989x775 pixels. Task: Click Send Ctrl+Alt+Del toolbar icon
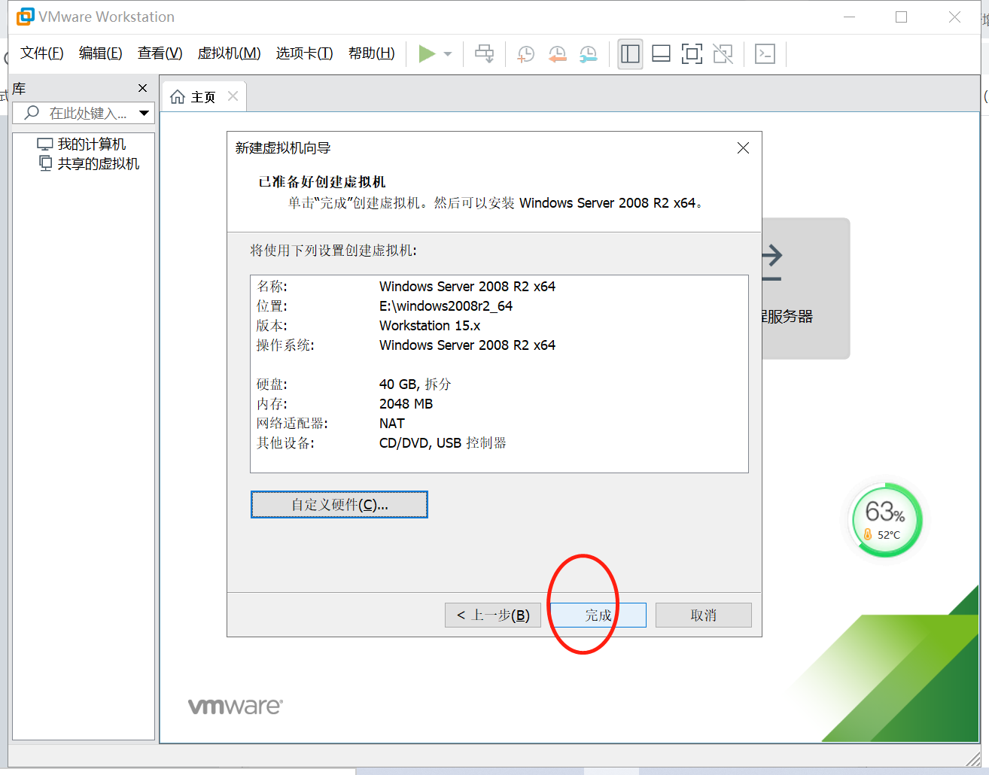pos(485,53)
